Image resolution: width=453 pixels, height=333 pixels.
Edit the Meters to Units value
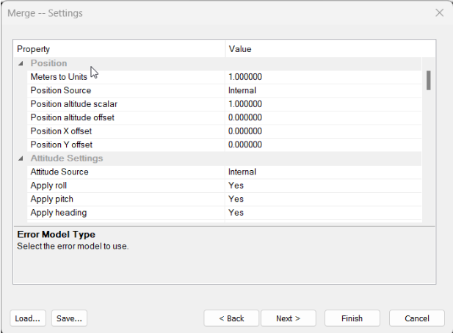tap(323, 77)
